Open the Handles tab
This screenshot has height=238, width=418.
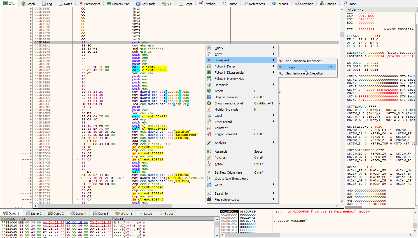(x=328, y=4)
